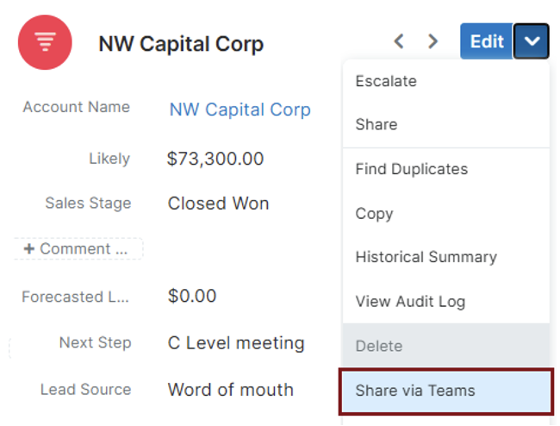This screenshot has width=560, height=426.
Task: Click the NW Capital Corp record title
Action: (181, 43)
